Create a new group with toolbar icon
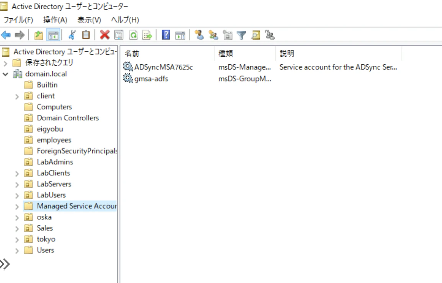 (x=213, y=35)
